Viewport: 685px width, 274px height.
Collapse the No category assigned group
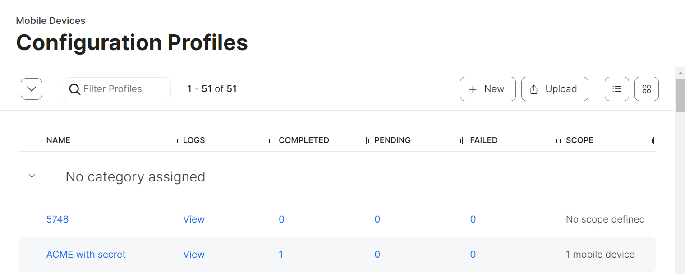32,176
